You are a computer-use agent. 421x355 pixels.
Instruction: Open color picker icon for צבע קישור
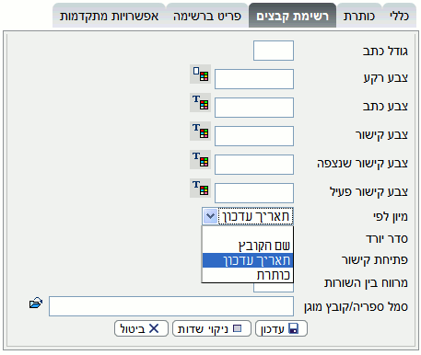pyautogui.click(x=200, y=132)
